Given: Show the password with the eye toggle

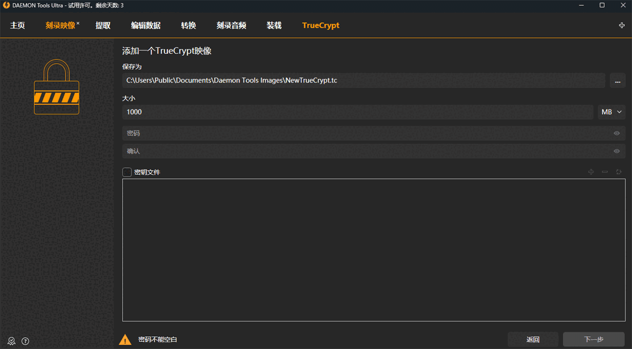Looking at the screenshot, I should pyautogui.click(x=616, y=133).
